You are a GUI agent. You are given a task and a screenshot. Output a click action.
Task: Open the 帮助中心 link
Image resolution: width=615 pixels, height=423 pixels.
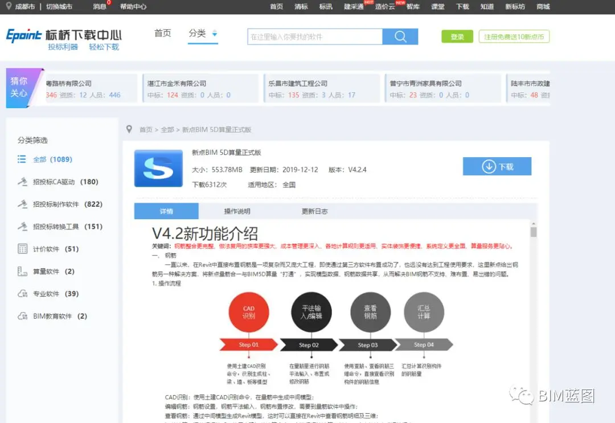pos(133,7)
